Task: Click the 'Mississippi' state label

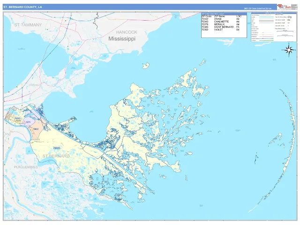Action: [122, 38]
